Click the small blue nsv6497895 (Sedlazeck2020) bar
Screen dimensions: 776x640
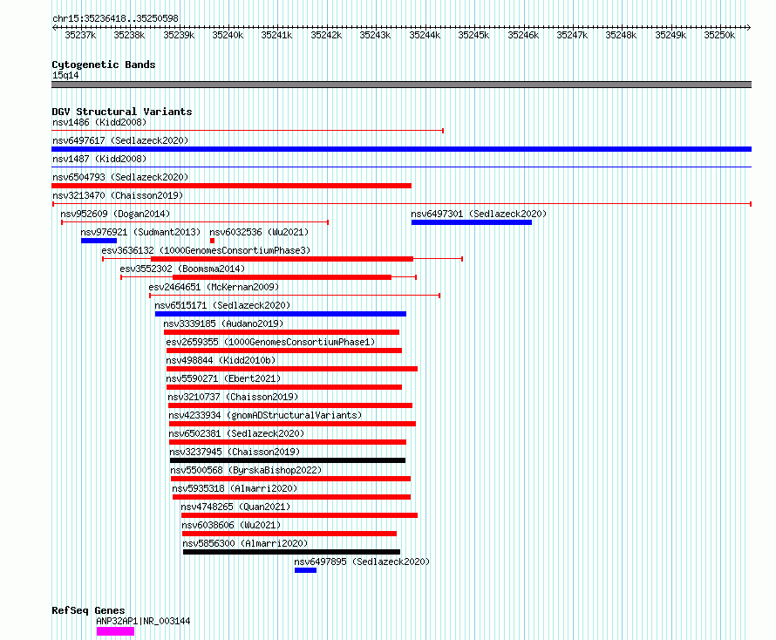(305, 570)
